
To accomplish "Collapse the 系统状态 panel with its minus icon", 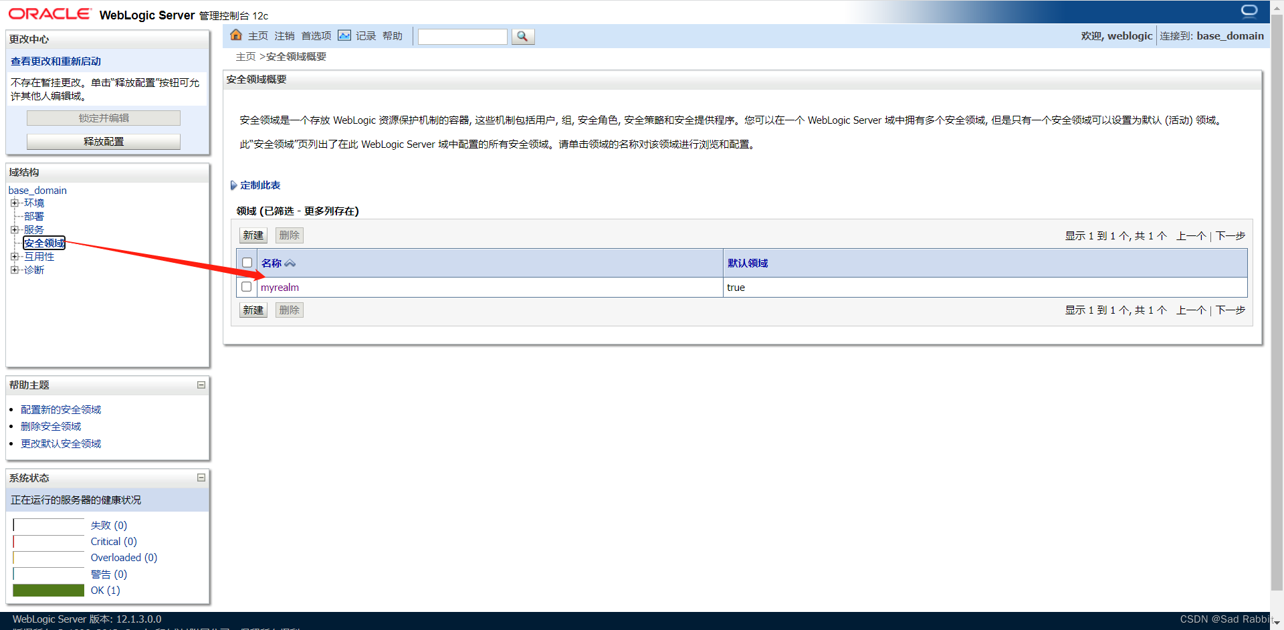I will 200,478.
